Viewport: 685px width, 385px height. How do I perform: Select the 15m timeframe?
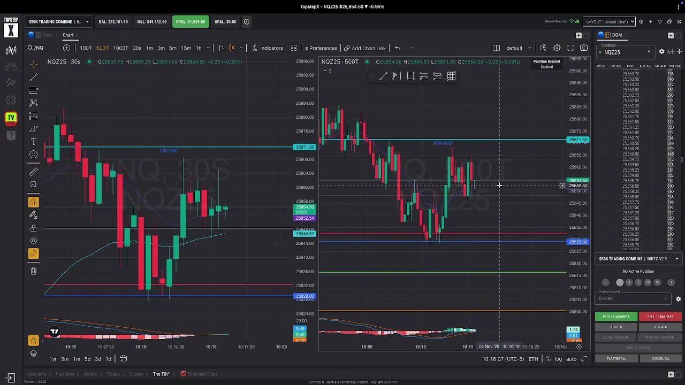tap(186, 48)
